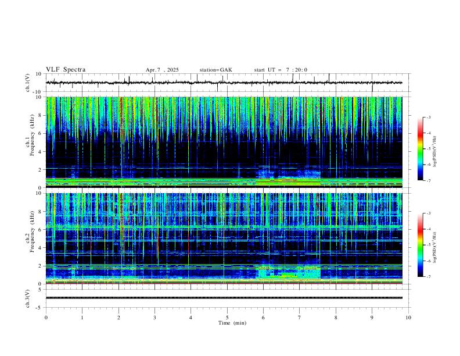Click the ch.3 voltage trace band
This screenshot has width=460, height=356.
coord(224,298)
